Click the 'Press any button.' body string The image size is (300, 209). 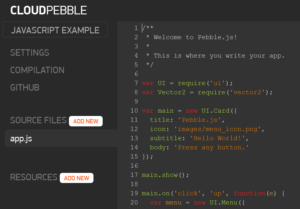click(211, 147)
